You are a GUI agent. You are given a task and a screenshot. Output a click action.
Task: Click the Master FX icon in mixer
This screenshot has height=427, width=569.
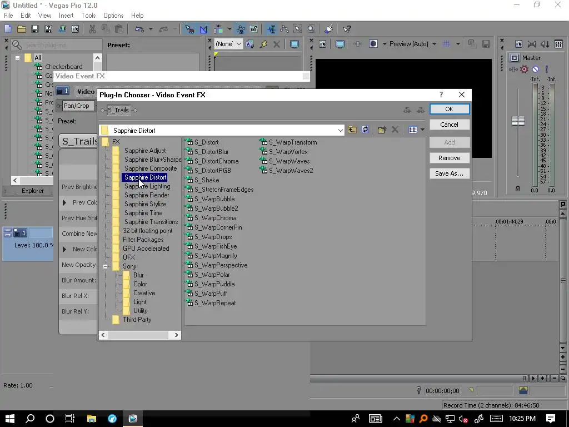tap(513, 69)
